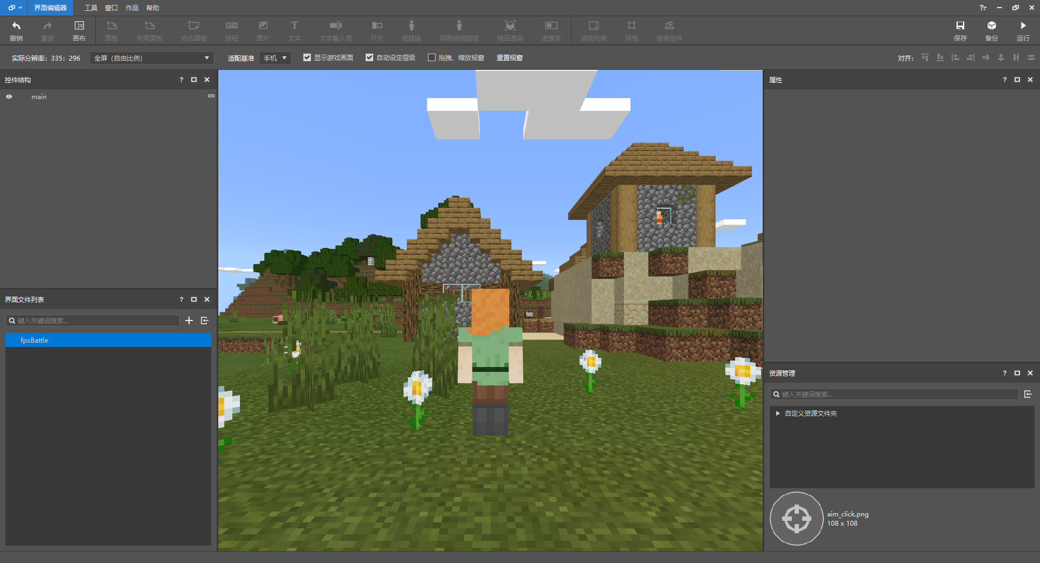Open the top-left window mode dropdown
The height and width of the screenshot is (563, 1040).
pyautogui.click(x=15, y=8)
